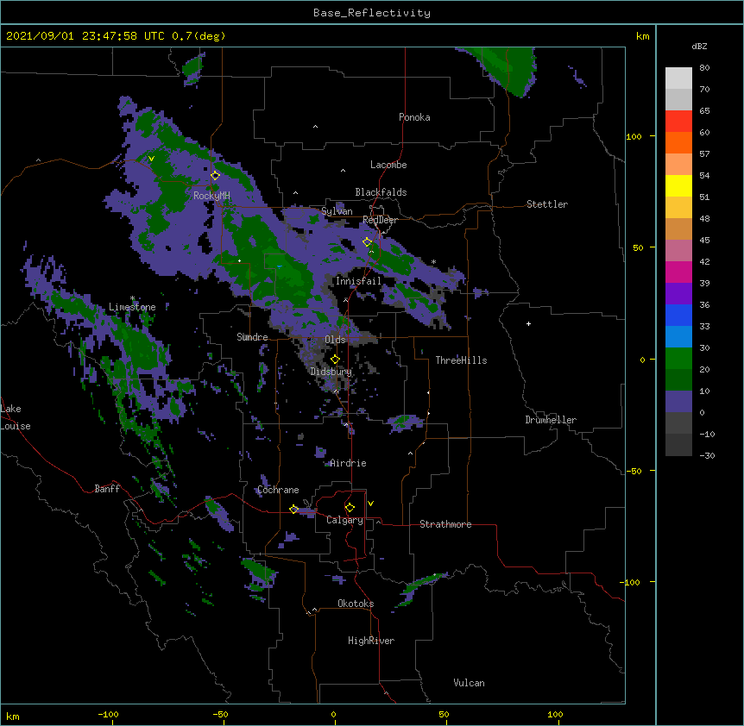Click the Sylvan label
The height and width of the screenshot is (726, 744).
337,211
